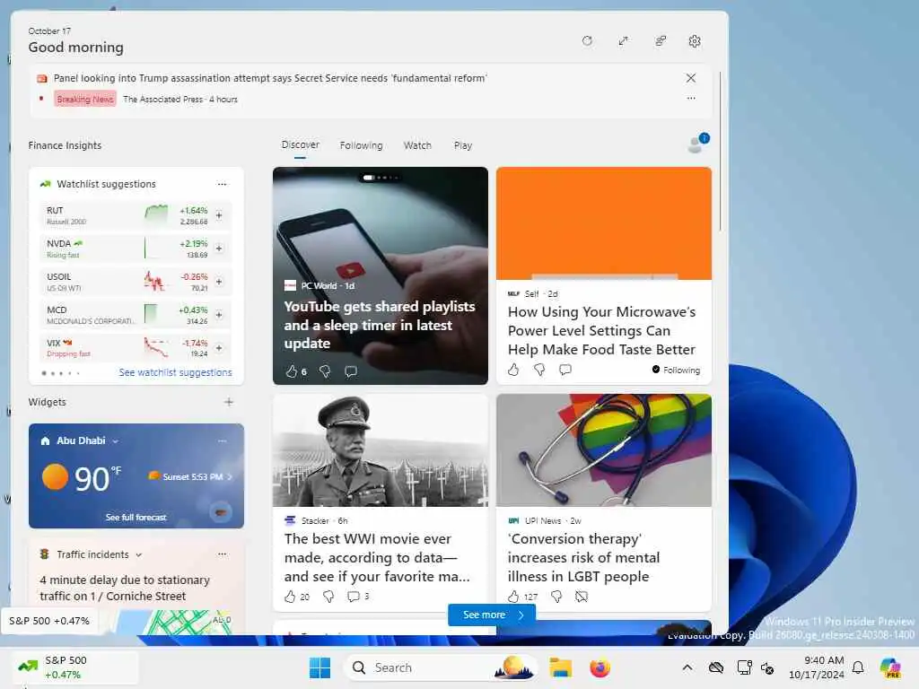Like the best WWI movie article
The height and width of the screenshot is (689, 919).
[290, 597]
